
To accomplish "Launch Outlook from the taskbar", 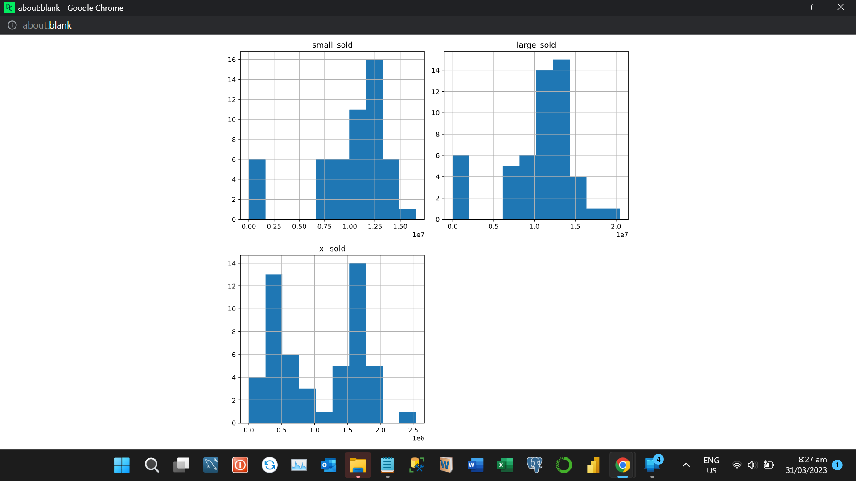I will [329, 465].
